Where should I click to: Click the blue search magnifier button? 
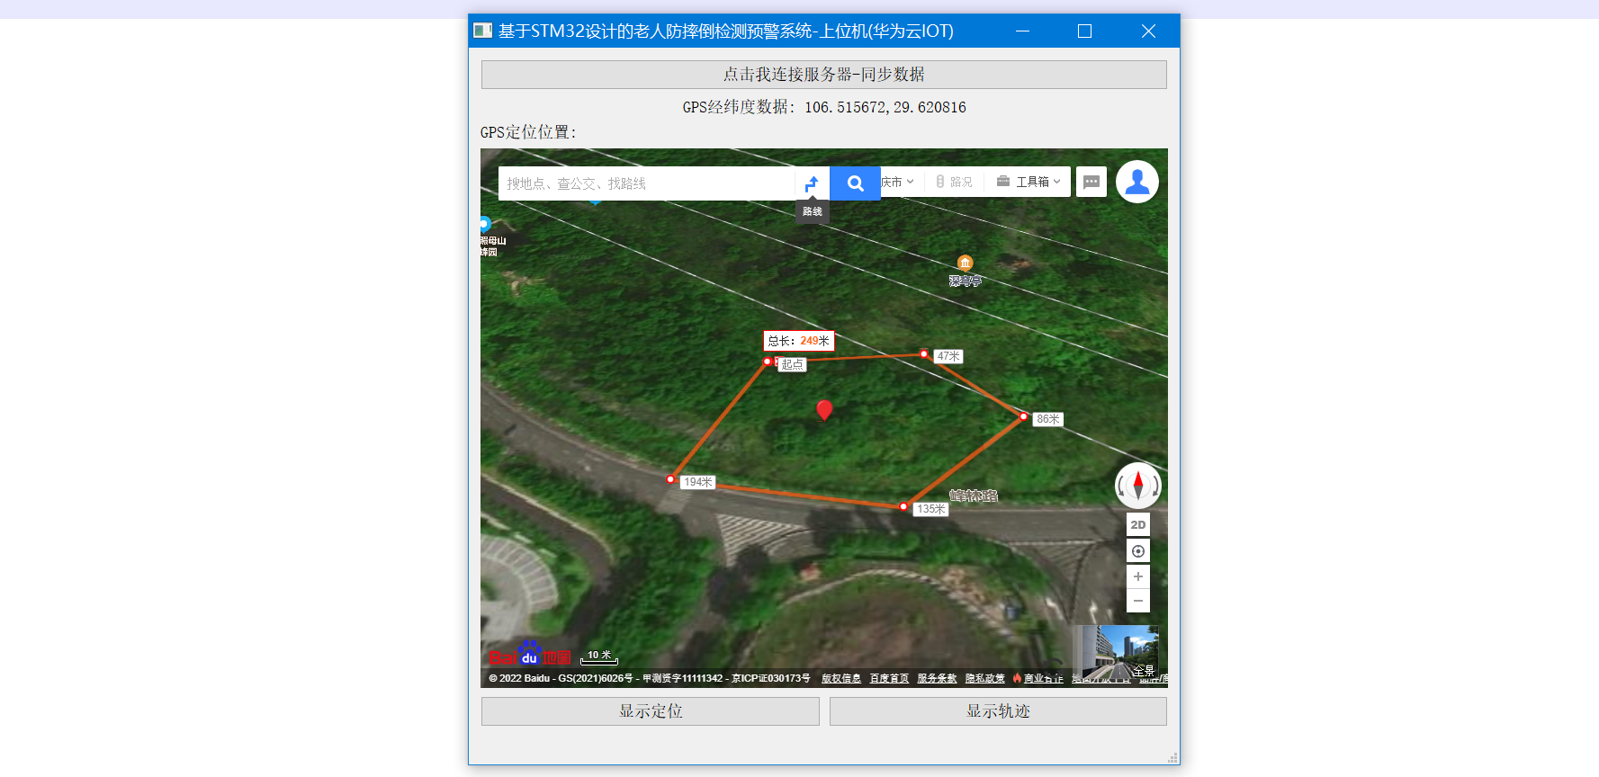coord(855,183)
